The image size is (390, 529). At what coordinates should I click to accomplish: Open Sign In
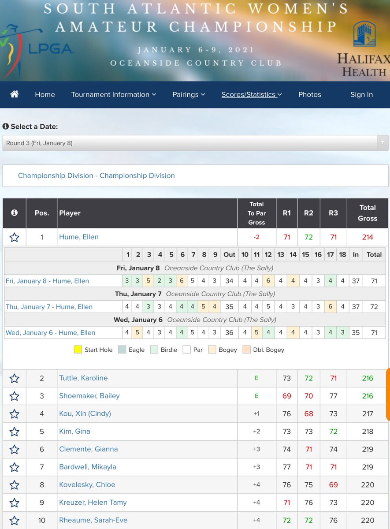[x=361, y=94]
